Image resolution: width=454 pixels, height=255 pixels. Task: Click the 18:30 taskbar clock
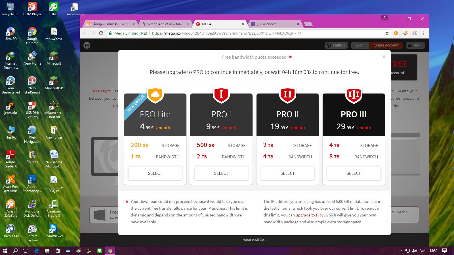(x=434, y=251)
